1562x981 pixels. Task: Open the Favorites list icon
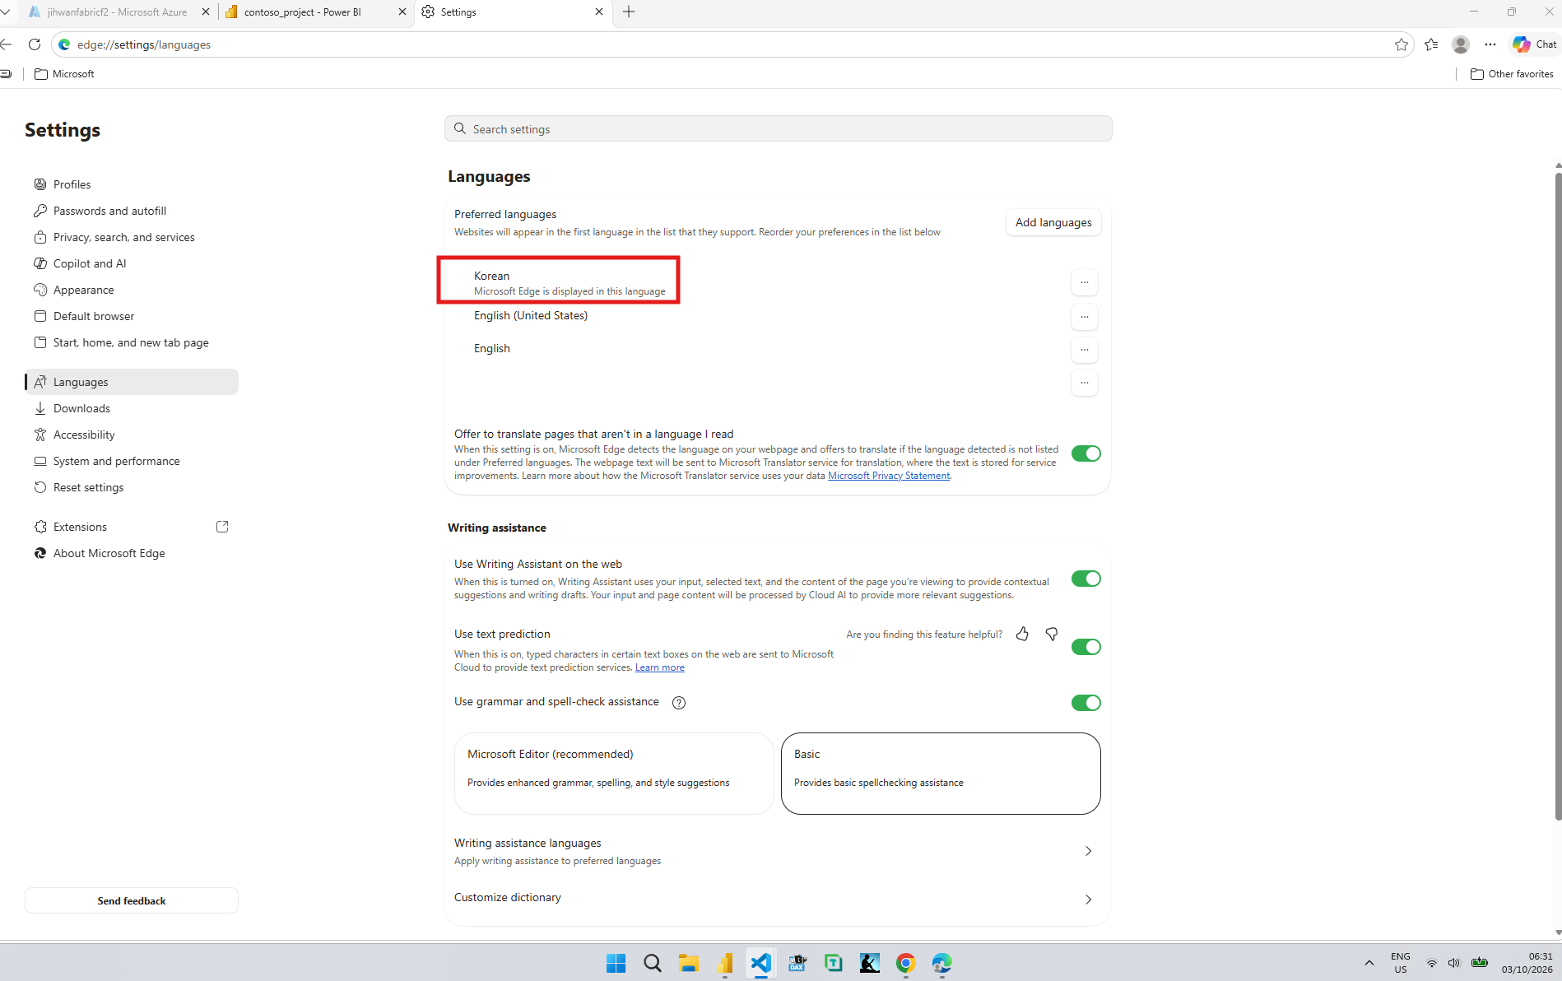pyautogui.click(x=1431, y=44)
